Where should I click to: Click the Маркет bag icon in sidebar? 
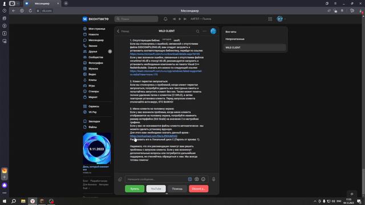tap(85, 97)
